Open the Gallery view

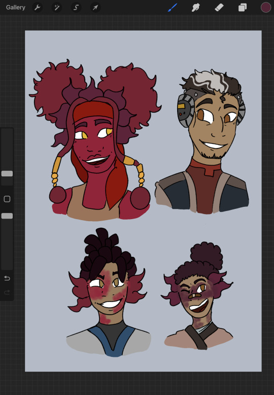coord(16,8)
